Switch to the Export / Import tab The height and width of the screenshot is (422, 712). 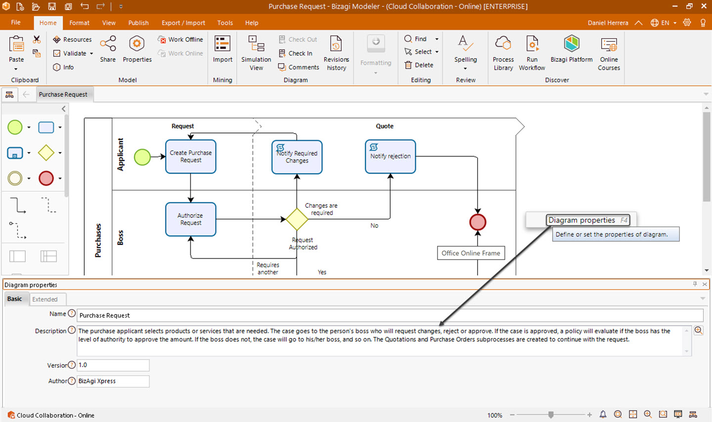pyautogui.click(x=183, y=23)
